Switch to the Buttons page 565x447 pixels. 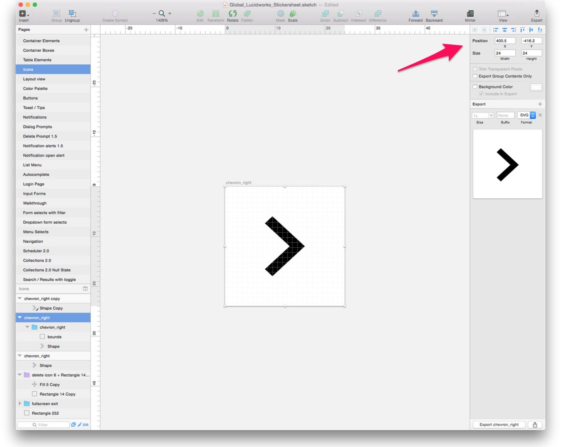pos(53,98)
